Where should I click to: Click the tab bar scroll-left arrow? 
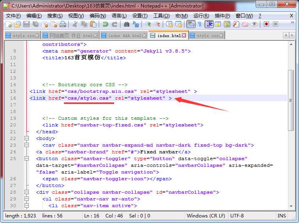286,35
